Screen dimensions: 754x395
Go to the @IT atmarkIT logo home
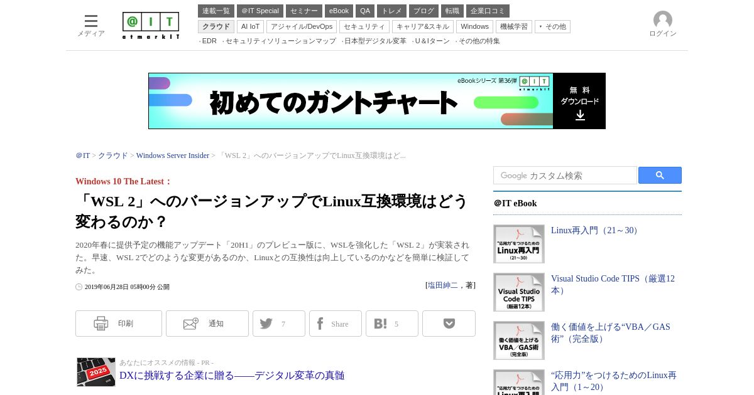tap(151, 26)
